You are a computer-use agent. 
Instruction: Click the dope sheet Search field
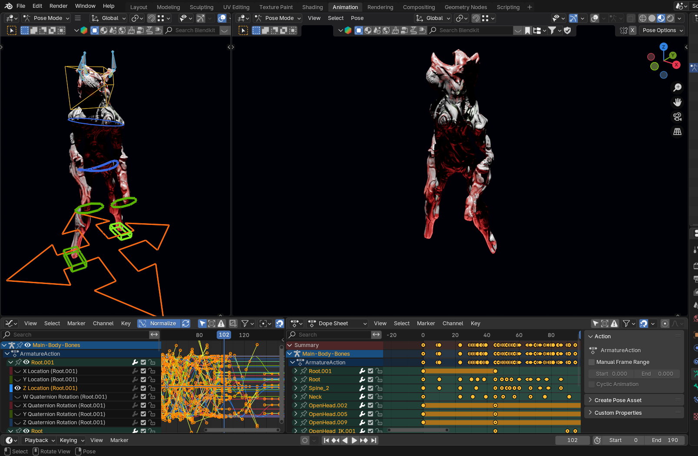[x=330, y=334]
